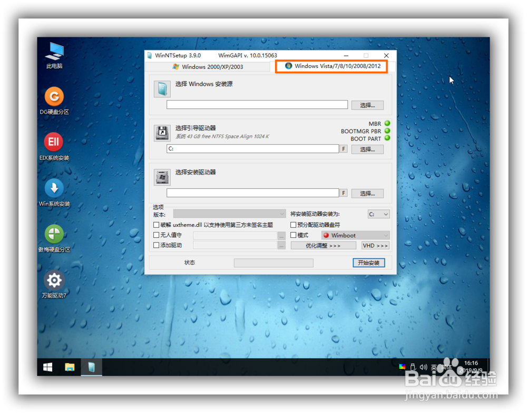Image resolution: width=527 pixels, height=413 pixels.
Task: Click 选择 button for installation drive
Action: click(x=367, y=193)
